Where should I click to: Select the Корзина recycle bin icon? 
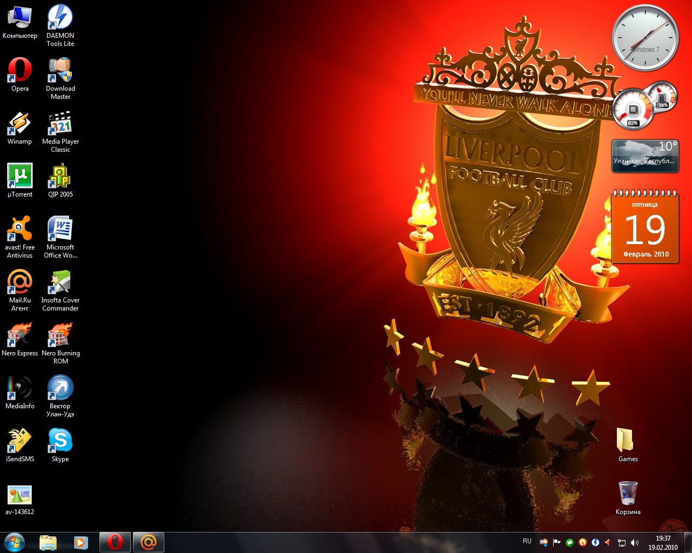[628, 495]
